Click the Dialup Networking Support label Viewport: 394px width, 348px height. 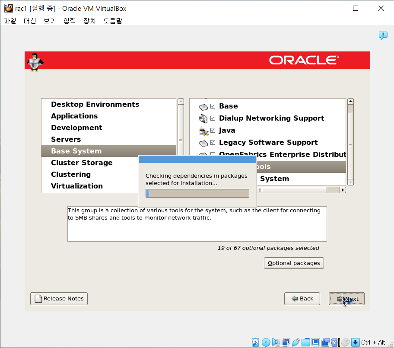coord(271,118)
